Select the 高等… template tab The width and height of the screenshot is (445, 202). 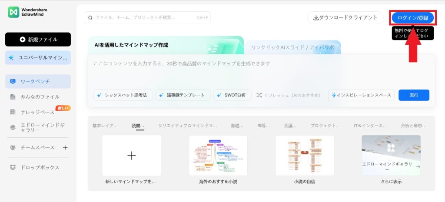264,126
